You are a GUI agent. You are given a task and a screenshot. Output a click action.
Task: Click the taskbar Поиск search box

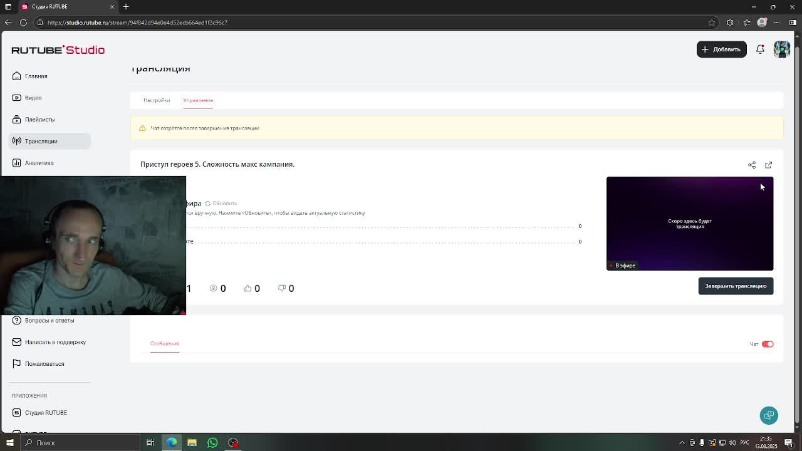click(80, 443)
